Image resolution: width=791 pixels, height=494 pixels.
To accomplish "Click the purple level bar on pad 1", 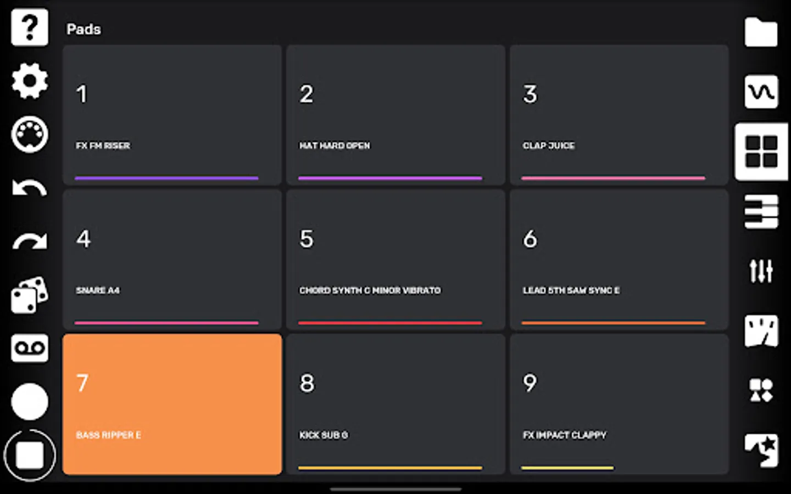I will (166, 178).
